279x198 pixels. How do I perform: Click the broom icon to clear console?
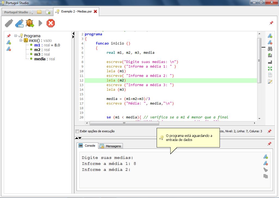266,170
